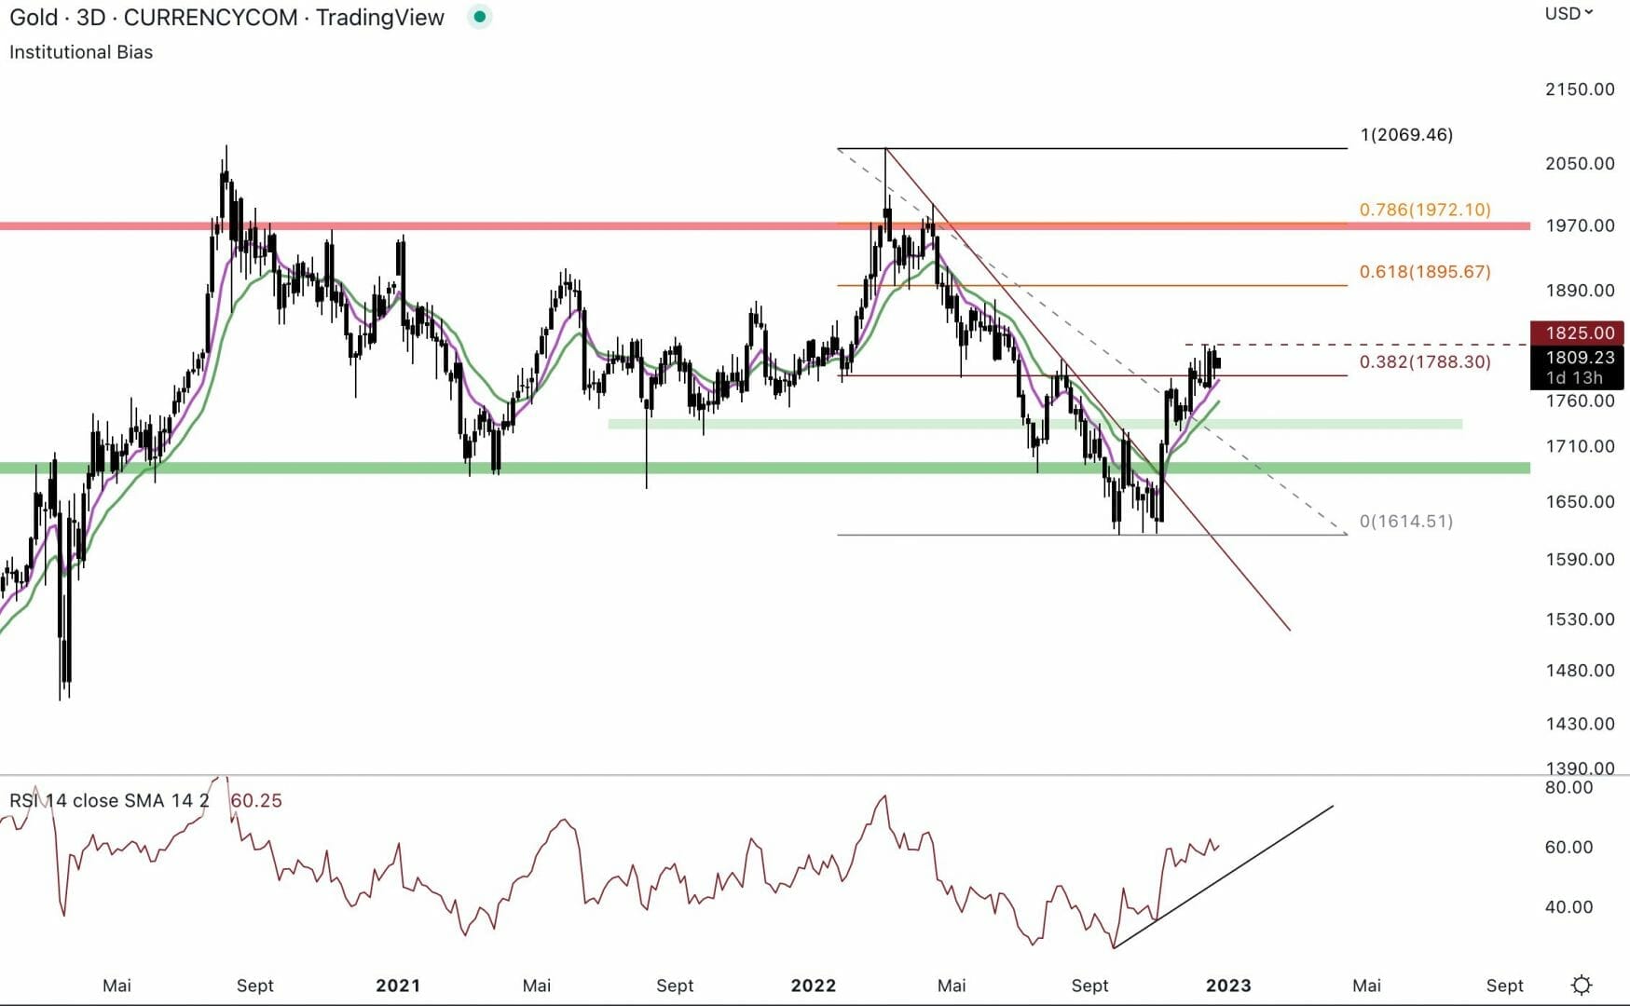This screenshot has height=1006, width=1630.
Task: Click the RSI value 60.25
Action: pyautogui.click(x=256, y=800)
